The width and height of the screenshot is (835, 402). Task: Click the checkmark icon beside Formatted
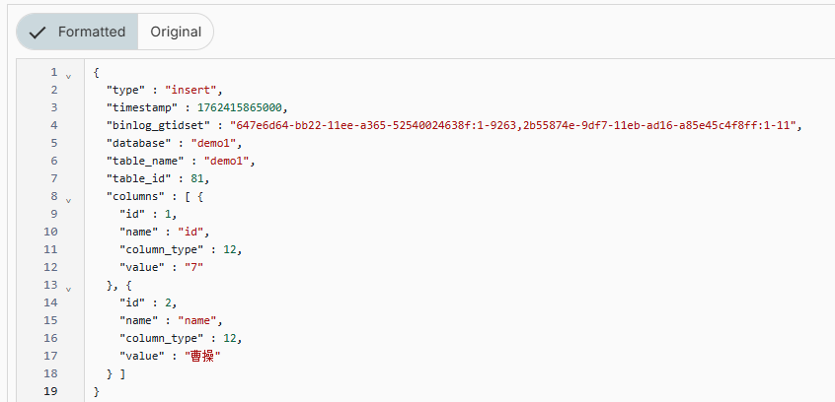(38, 32)
